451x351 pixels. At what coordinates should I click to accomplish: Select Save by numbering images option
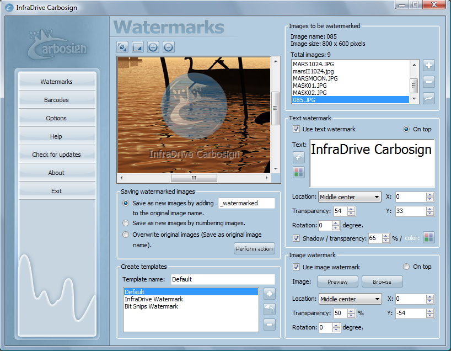click(x=126, y=223)
